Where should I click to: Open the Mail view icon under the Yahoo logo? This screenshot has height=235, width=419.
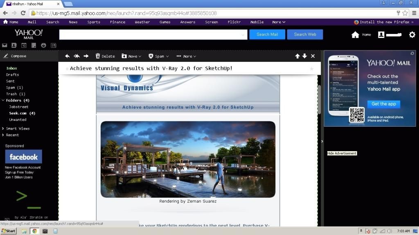tap(5, 45)
